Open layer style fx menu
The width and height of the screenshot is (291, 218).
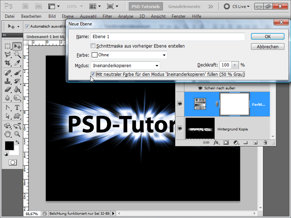(216, 142)
